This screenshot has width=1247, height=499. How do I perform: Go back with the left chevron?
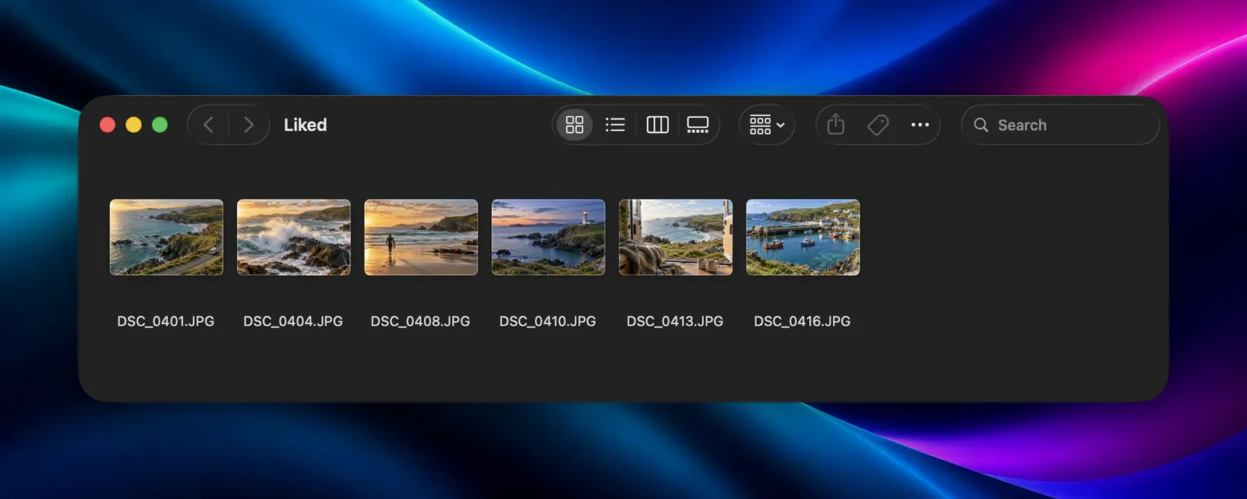point(208,125)
